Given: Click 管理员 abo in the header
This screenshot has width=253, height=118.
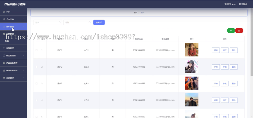Looking at the screenshot, I should coord(230,4).
